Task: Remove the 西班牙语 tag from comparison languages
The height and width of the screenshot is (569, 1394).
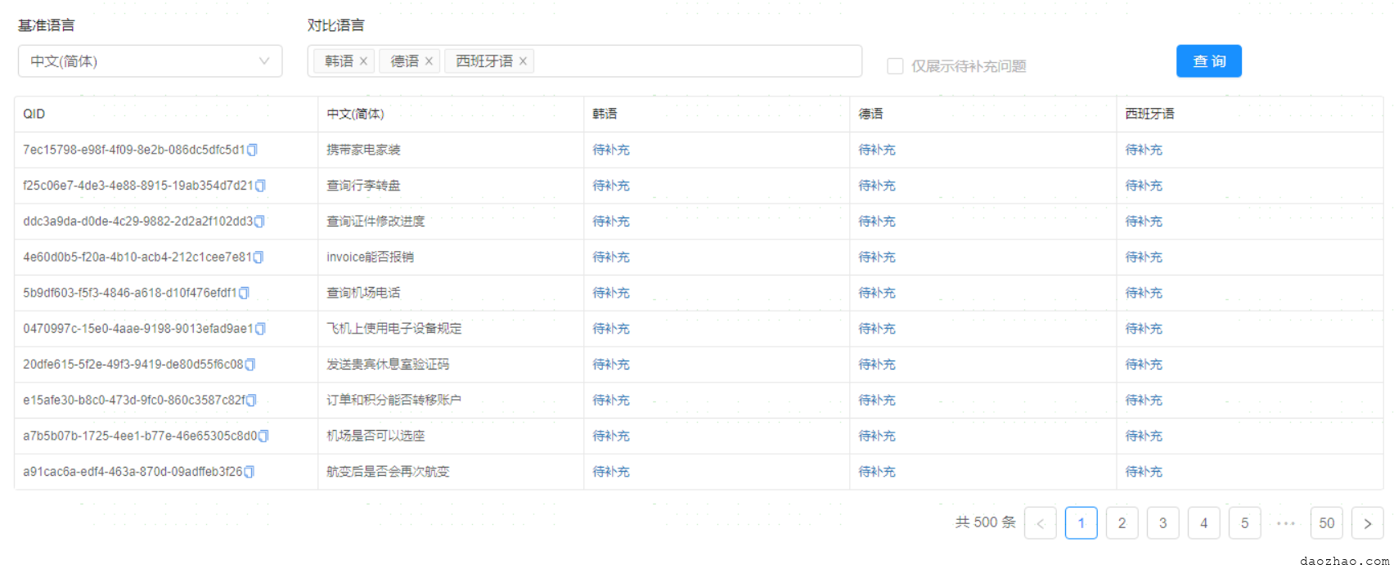Action: (x=523, y=61)
